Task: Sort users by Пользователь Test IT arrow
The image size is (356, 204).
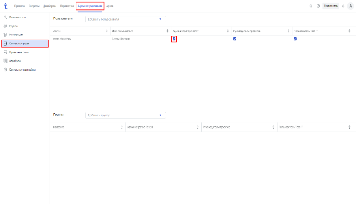Action: [349, 31]
